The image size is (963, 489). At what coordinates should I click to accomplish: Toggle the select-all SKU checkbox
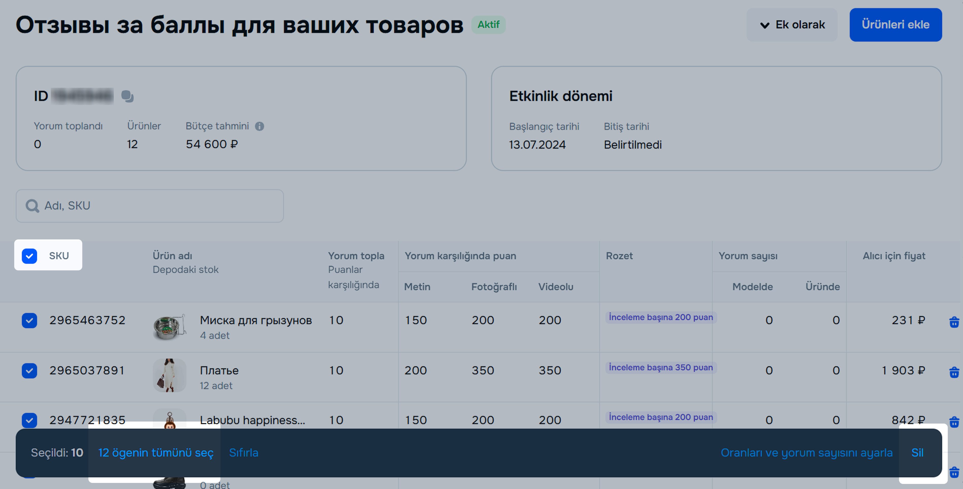29,256
